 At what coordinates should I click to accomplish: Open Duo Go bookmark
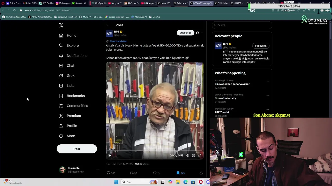[155, 17]
